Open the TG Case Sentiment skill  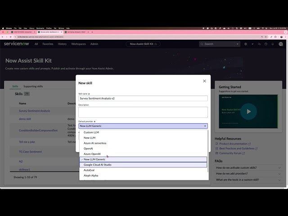click(30, 152)
